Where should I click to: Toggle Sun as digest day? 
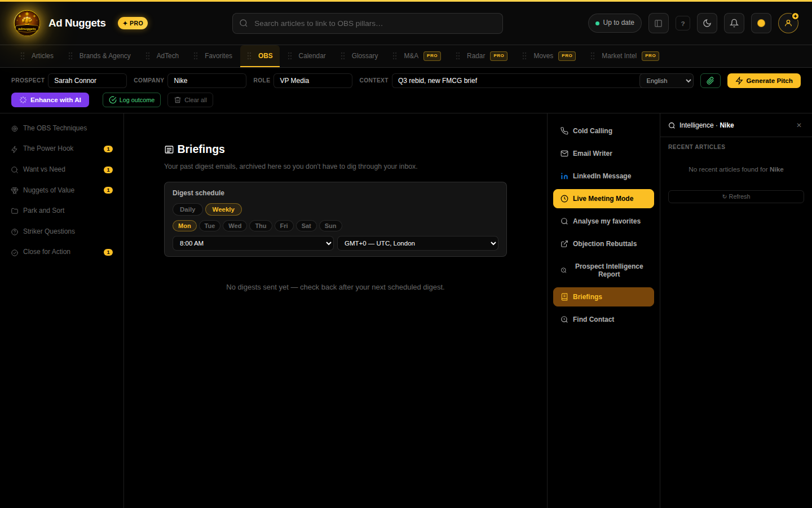(330, 226)
